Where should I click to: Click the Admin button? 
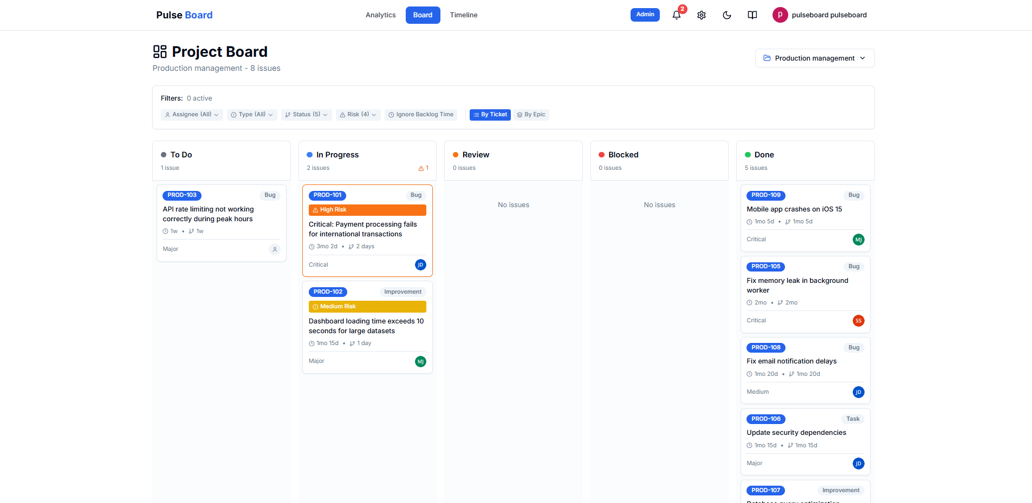[x=645, y=15]
